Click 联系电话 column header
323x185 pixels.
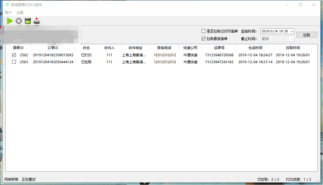(164, 48)
